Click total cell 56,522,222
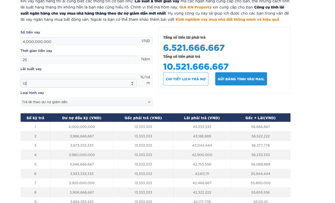The width and height of the screenshot is (335, 203). (x=260, y=136)
